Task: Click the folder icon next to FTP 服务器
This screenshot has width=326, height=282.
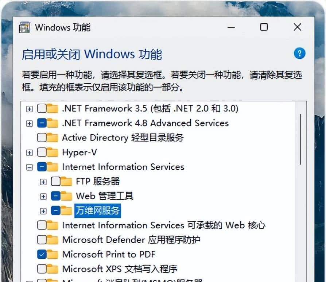Action: tap(66, 181)
